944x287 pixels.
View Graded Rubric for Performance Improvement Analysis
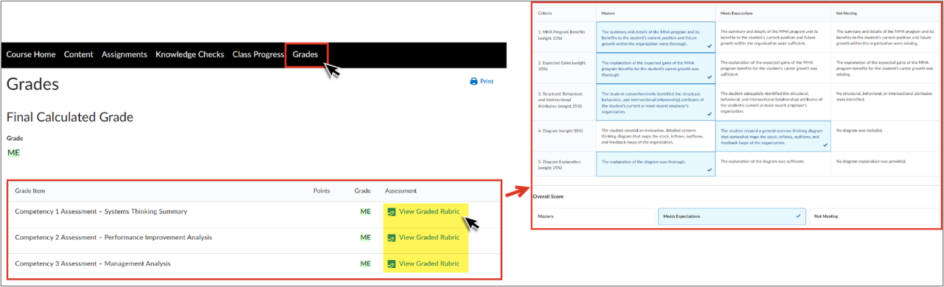click(x=429, y=238)
